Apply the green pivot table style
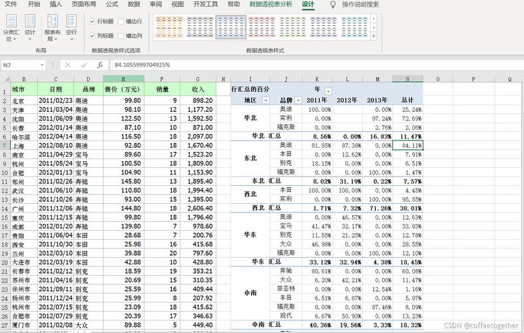Image resolution: width=524 pixels, height=333 pixels. coord(292,27)
